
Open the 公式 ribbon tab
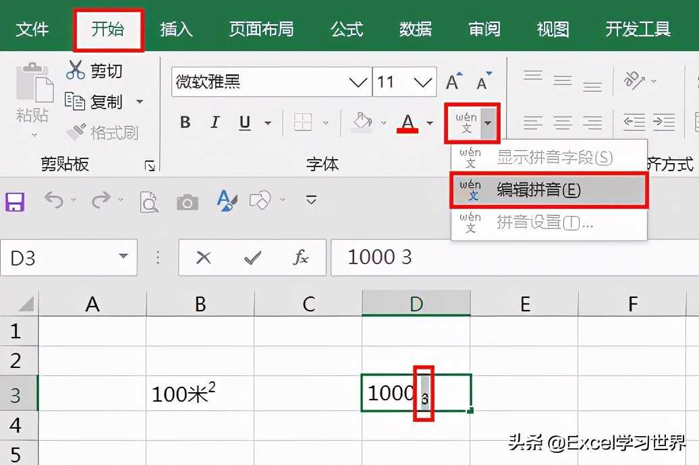pyautogui.click(x=347, y=30)
